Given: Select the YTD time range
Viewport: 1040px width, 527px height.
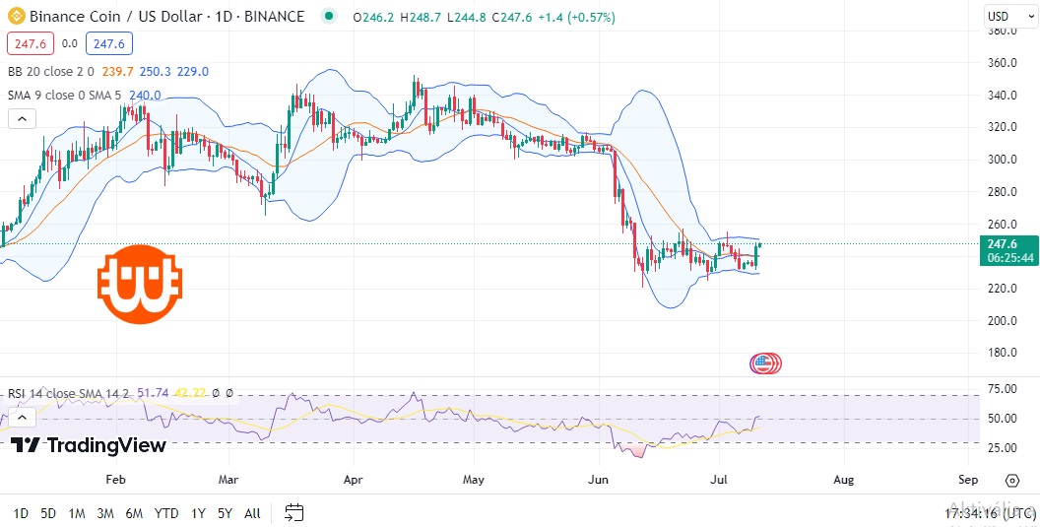Looking at the screenshot, I should tap(165, 513).
